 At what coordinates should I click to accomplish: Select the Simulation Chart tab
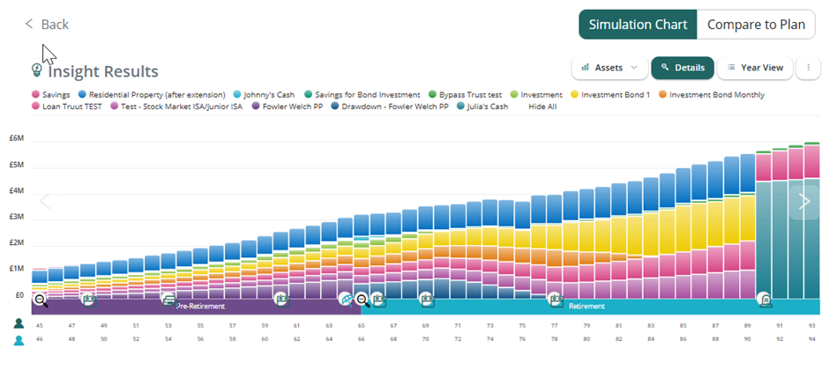638,25
